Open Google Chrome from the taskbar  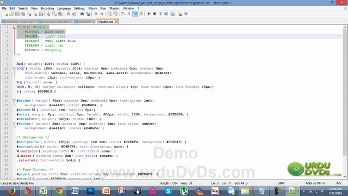59,191
